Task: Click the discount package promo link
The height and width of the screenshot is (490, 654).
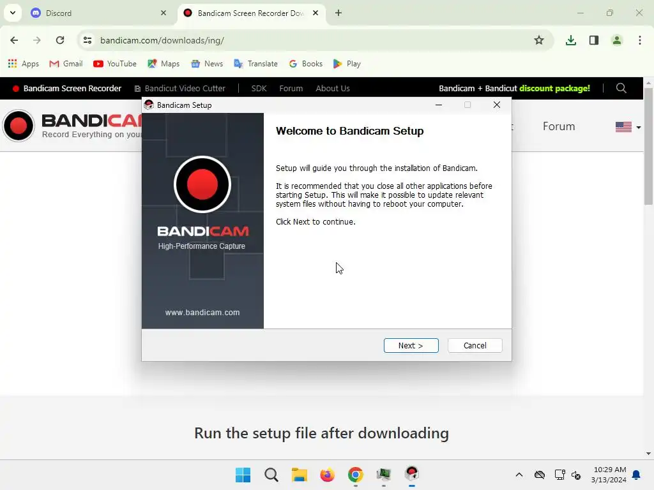Action: pos(514,88)
